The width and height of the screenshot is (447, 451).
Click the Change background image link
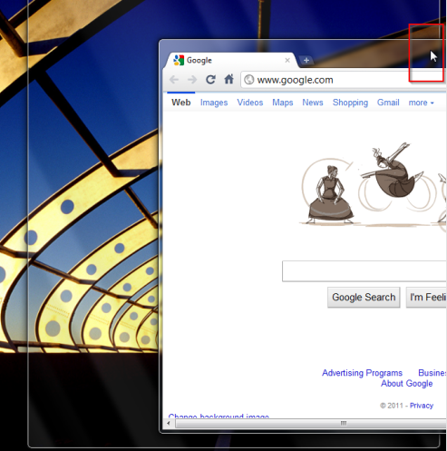click(x=219, y=417)
